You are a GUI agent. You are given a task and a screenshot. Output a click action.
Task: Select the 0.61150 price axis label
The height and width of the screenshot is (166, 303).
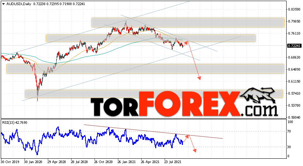(294, 81)
